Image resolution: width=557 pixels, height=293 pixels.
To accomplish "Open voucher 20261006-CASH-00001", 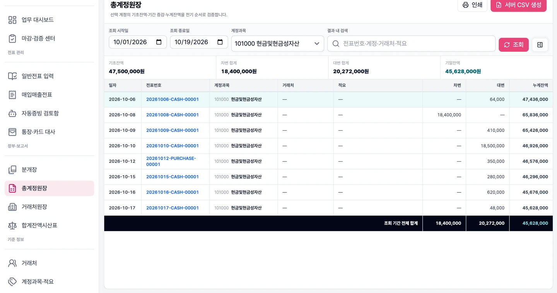I will [x=173, y=99].
